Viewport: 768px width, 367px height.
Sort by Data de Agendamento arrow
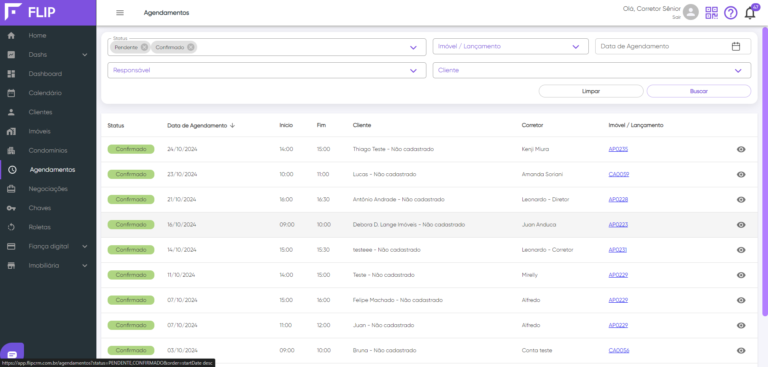pos(232,125)
